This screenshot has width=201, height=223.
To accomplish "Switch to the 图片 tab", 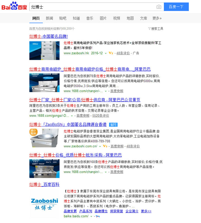I will [x=103, y=18].
